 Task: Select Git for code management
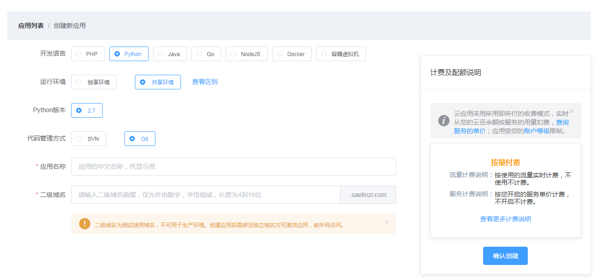coord(139,139)
